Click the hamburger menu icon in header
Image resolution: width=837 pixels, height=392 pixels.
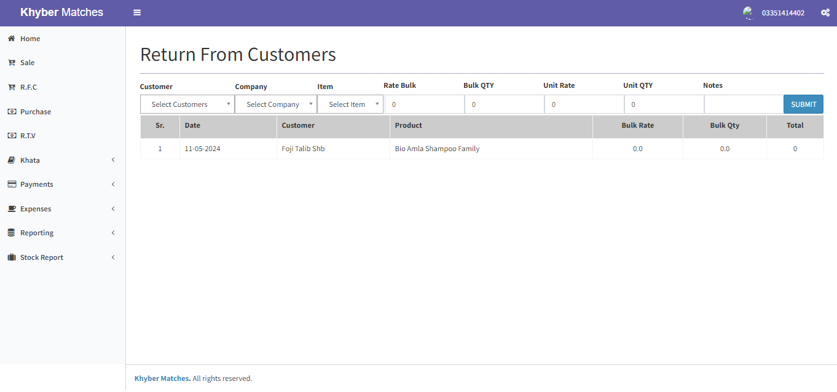coord(137,12)
